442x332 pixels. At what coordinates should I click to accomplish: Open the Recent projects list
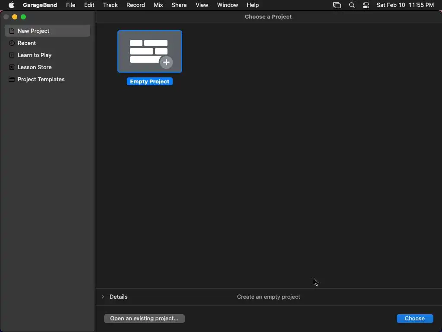[47, 43]
